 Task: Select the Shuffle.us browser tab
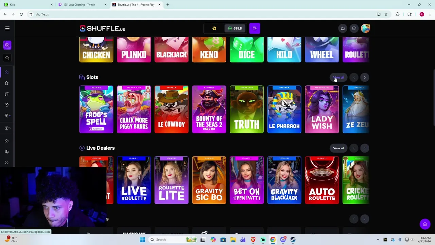136,4
